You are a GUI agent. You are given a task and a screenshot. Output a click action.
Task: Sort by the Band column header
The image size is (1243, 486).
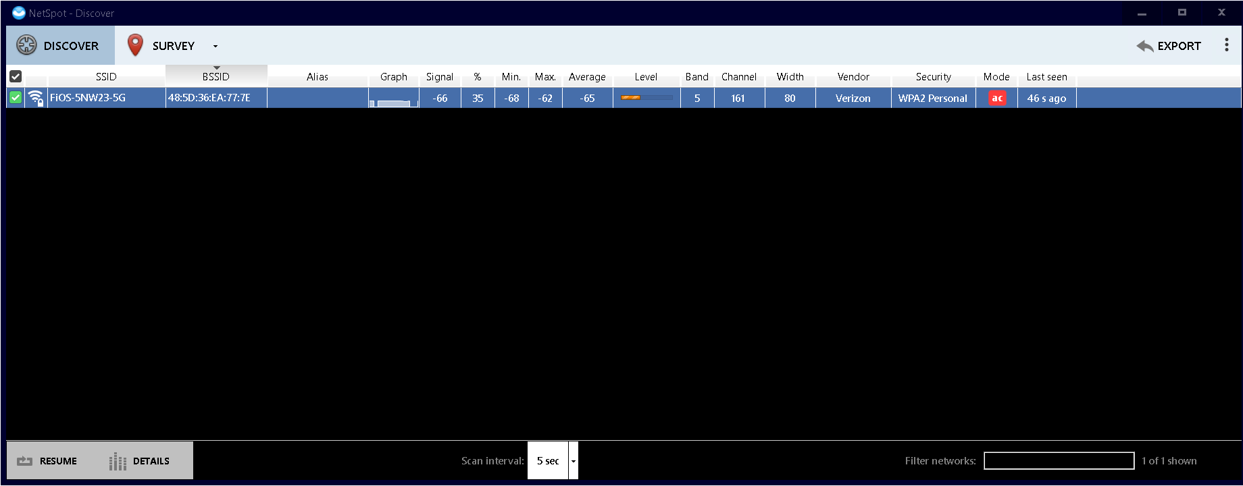(x=697, y=77)
